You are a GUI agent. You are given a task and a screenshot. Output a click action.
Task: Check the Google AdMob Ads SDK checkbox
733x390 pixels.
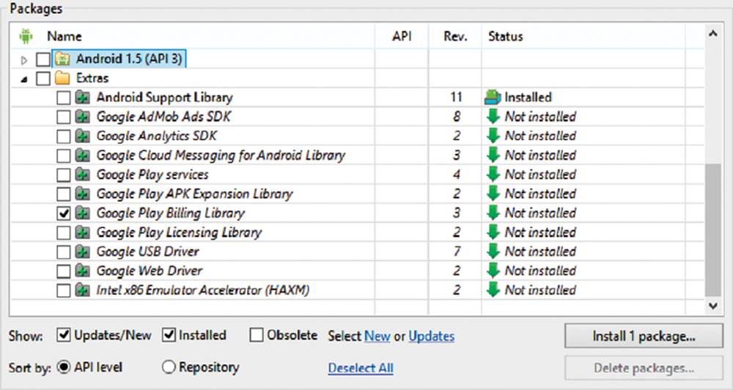pyautogui.click(x=63, y=117)
